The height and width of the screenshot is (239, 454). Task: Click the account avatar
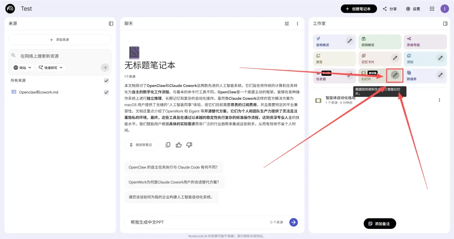coord(444,9)
